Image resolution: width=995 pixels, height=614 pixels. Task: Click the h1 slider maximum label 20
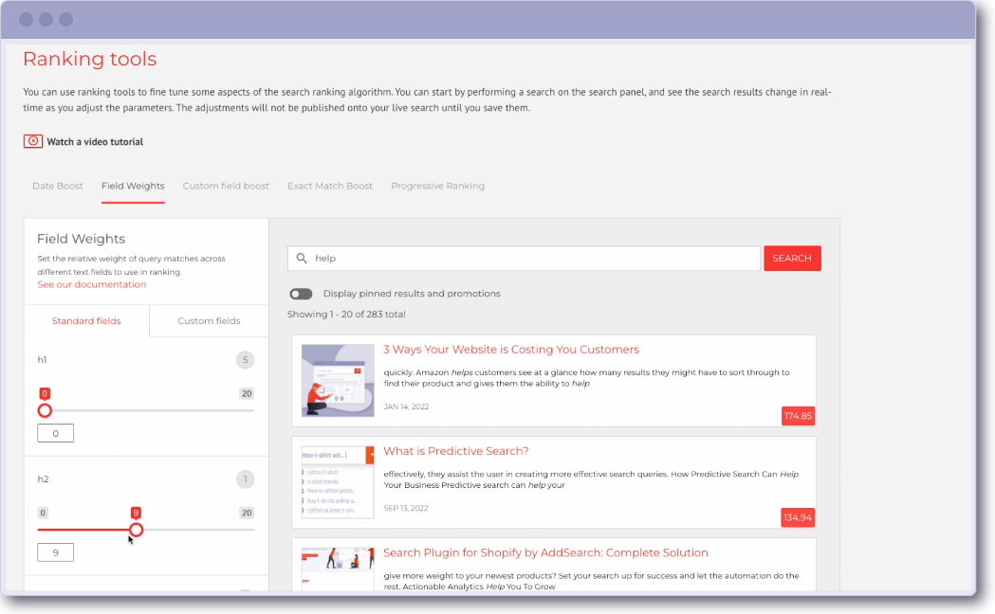(247, 393)
